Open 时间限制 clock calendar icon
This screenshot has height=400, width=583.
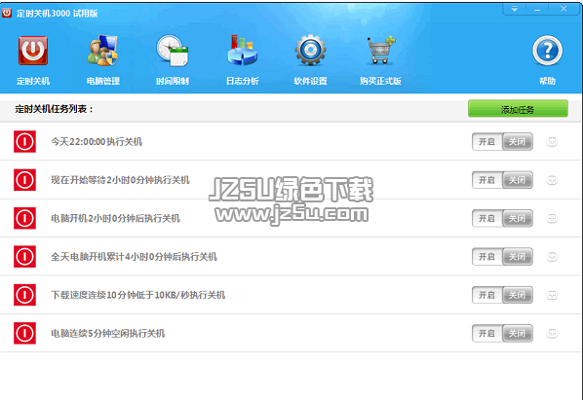point(173,51)
